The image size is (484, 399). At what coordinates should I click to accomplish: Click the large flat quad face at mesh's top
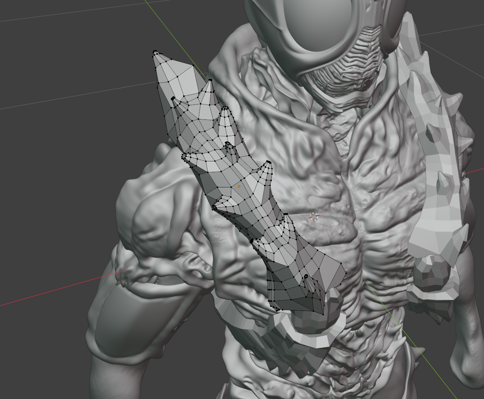(x=179, y=77)
